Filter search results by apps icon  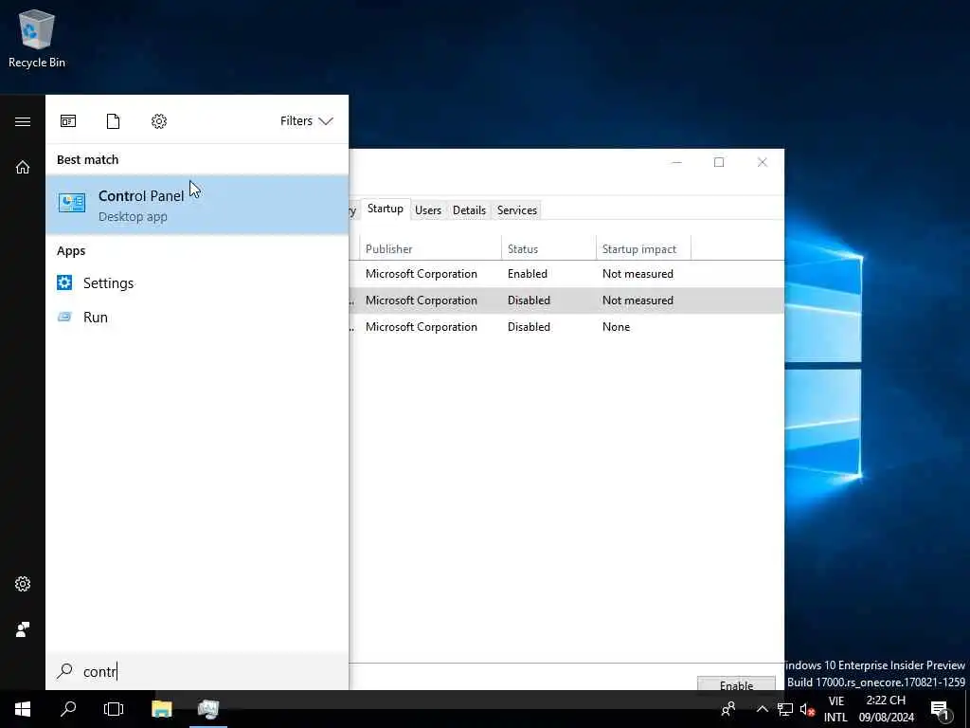pyautogui.click(x=68, y=120)
